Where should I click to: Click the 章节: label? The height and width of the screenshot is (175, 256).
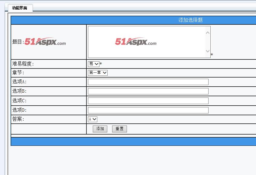click(18, 72)
